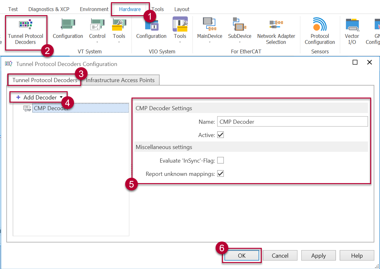Enable the Evaluate 'InSync'-Flag checkbox
Viewport: 380px width, 269px height.
point(221,161)
